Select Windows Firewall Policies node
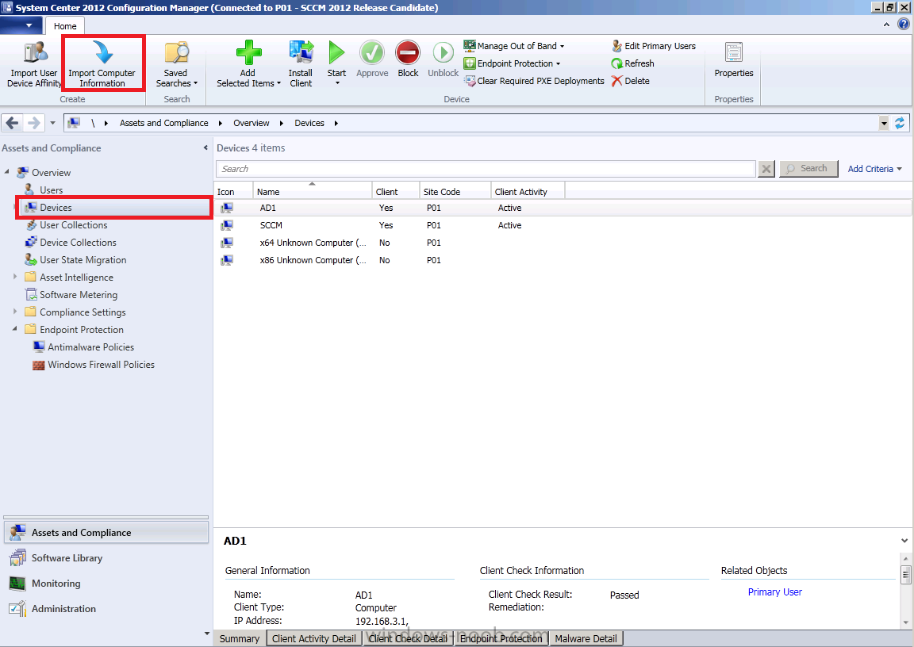914x647 pixels. [101, 365]
